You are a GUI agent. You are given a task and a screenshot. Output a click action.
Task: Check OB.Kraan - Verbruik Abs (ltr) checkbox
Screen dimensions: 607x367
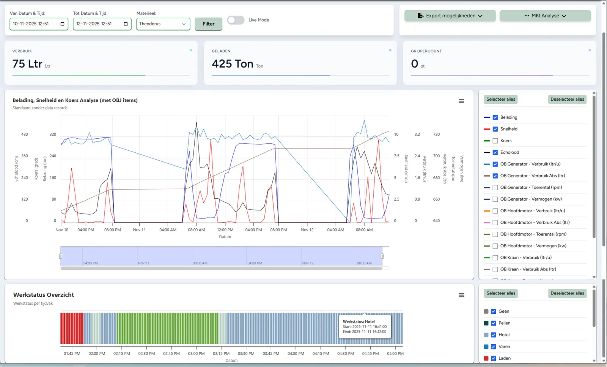click(x=495, y=269)
